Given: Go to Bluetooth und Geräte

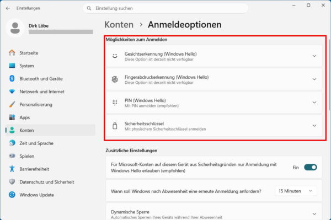Looking at the screenshot, I should click(50, 79).
